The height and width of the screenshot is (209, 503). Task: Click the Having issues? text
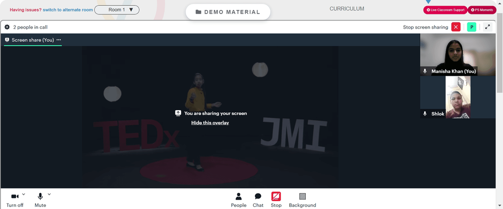pyautogui.click(x=26, y=10)
